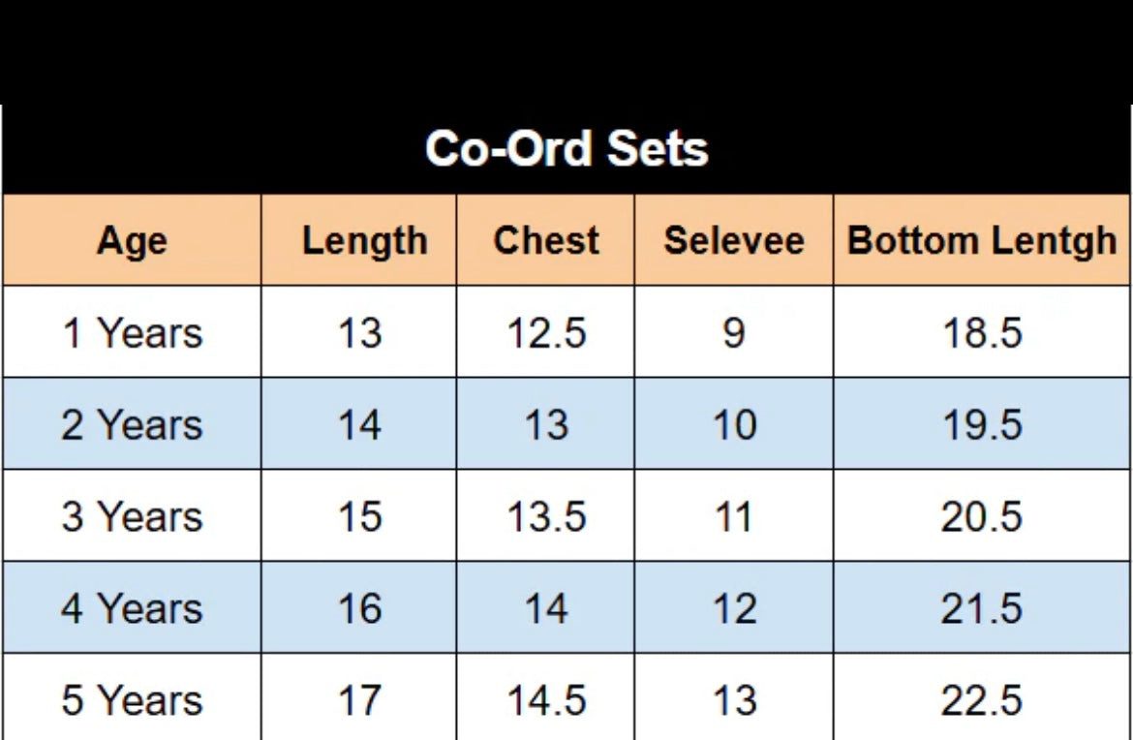Select the Bottom Lentgh column header
This screenshot has height=740, width=1133.
pos(981,241)
